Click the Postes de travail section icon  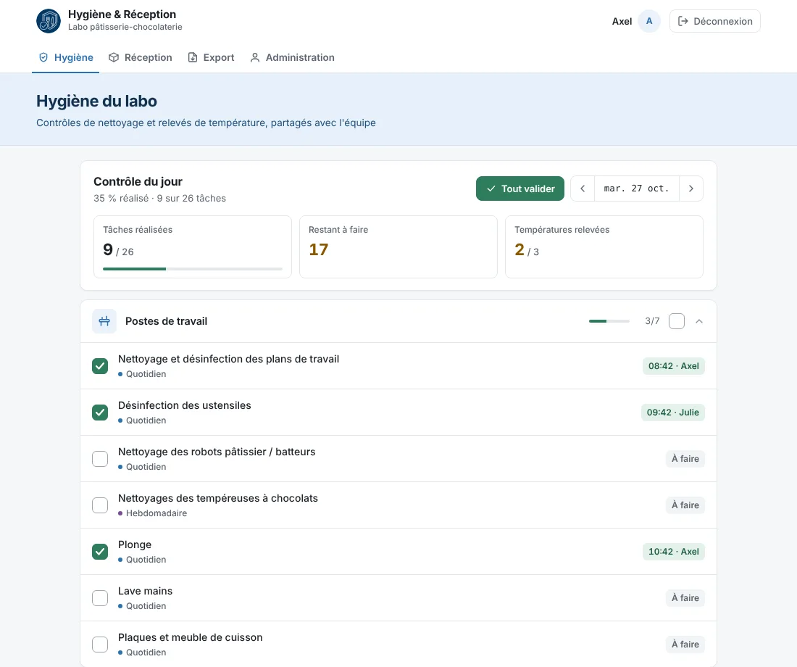104,321
